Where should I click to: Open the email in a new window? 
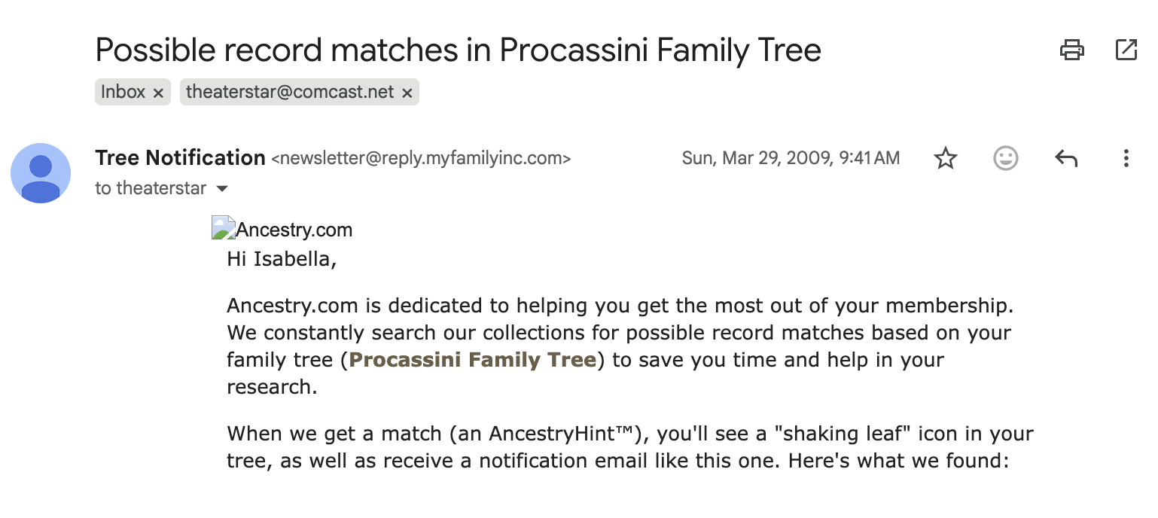[x=1126, y=50]
